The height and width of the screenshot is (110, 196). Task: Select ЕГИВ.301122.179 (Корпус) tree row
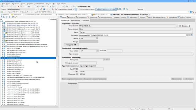click(x=14, y=54)
